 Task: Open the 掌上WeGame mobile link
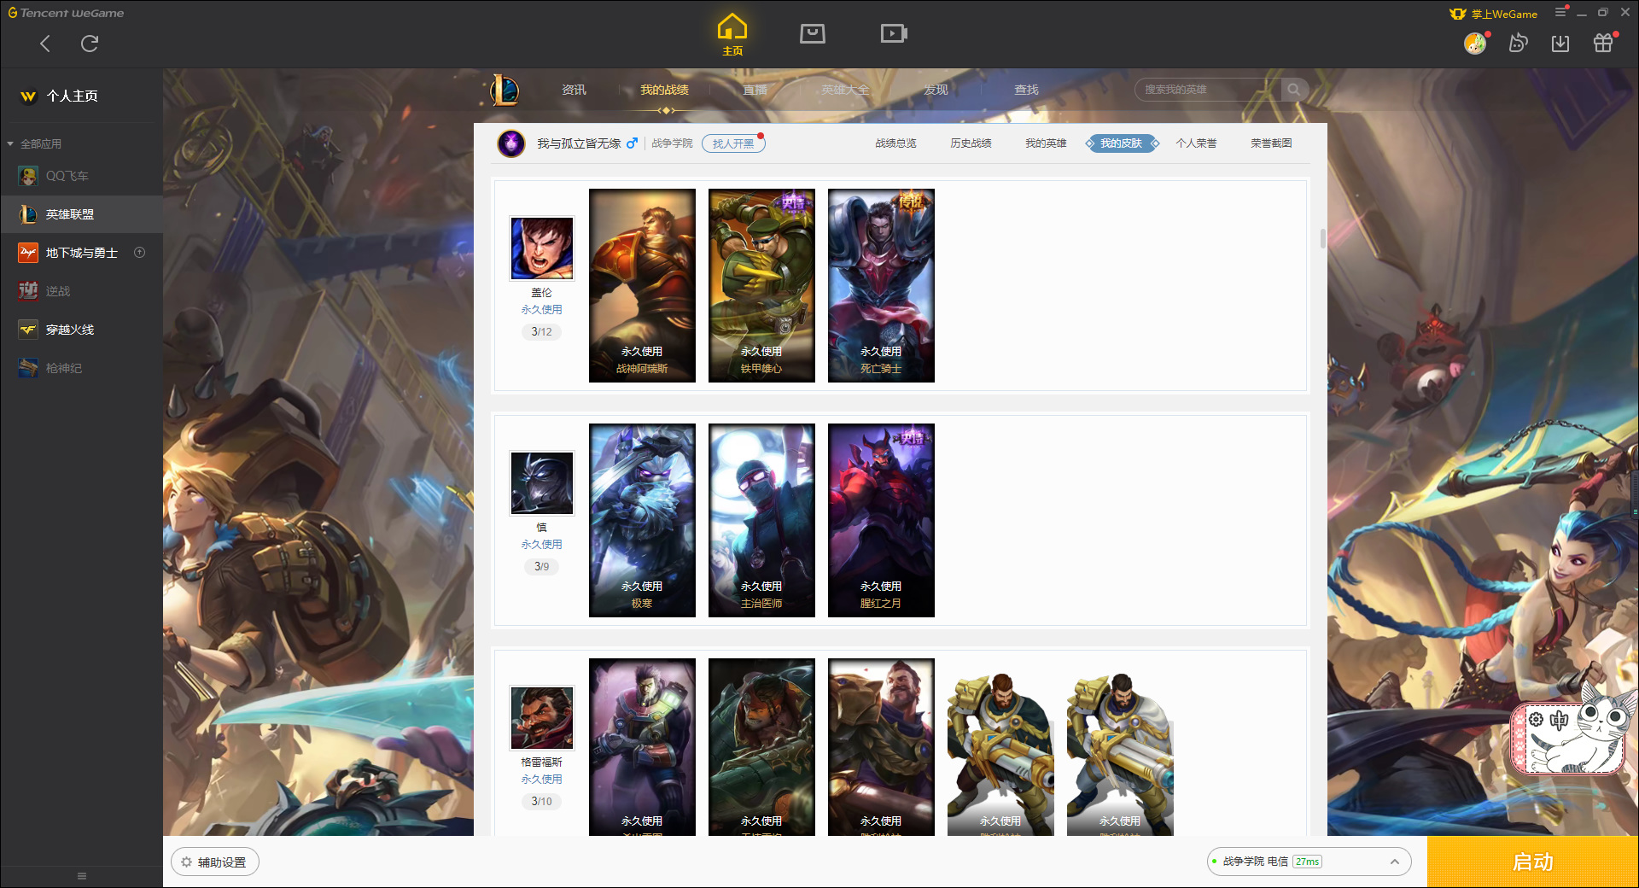click(x=1494, y=14)
